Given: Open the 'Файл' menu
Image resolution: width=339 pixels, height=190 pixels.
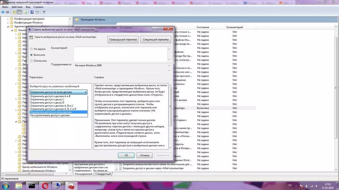Looking at the screenshot, I should coord(5,7).
